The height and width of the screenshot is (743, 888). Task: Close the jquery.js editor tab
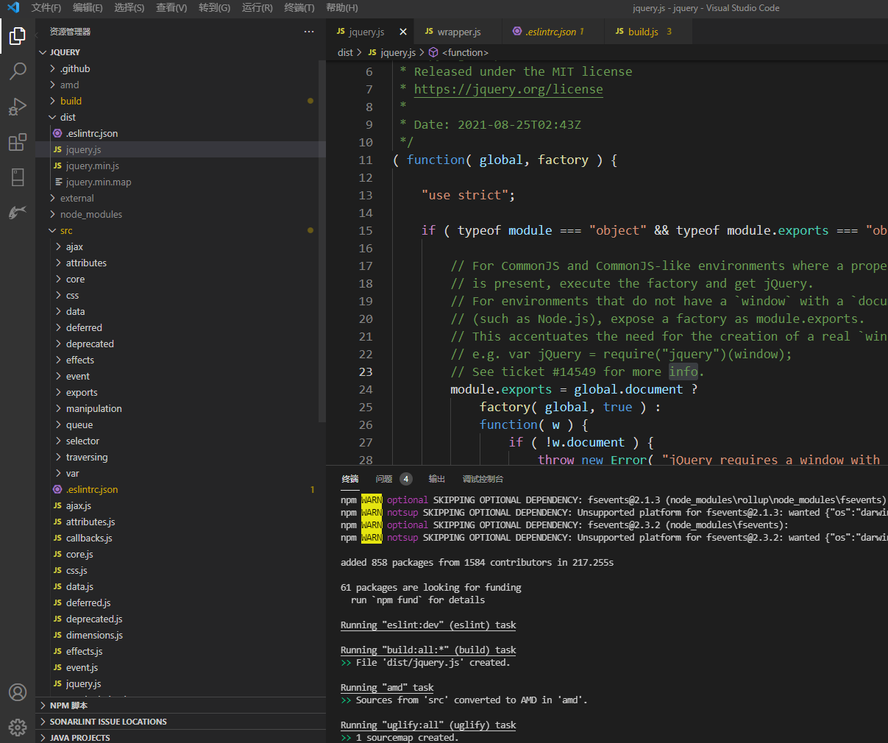tap(403, 32)
